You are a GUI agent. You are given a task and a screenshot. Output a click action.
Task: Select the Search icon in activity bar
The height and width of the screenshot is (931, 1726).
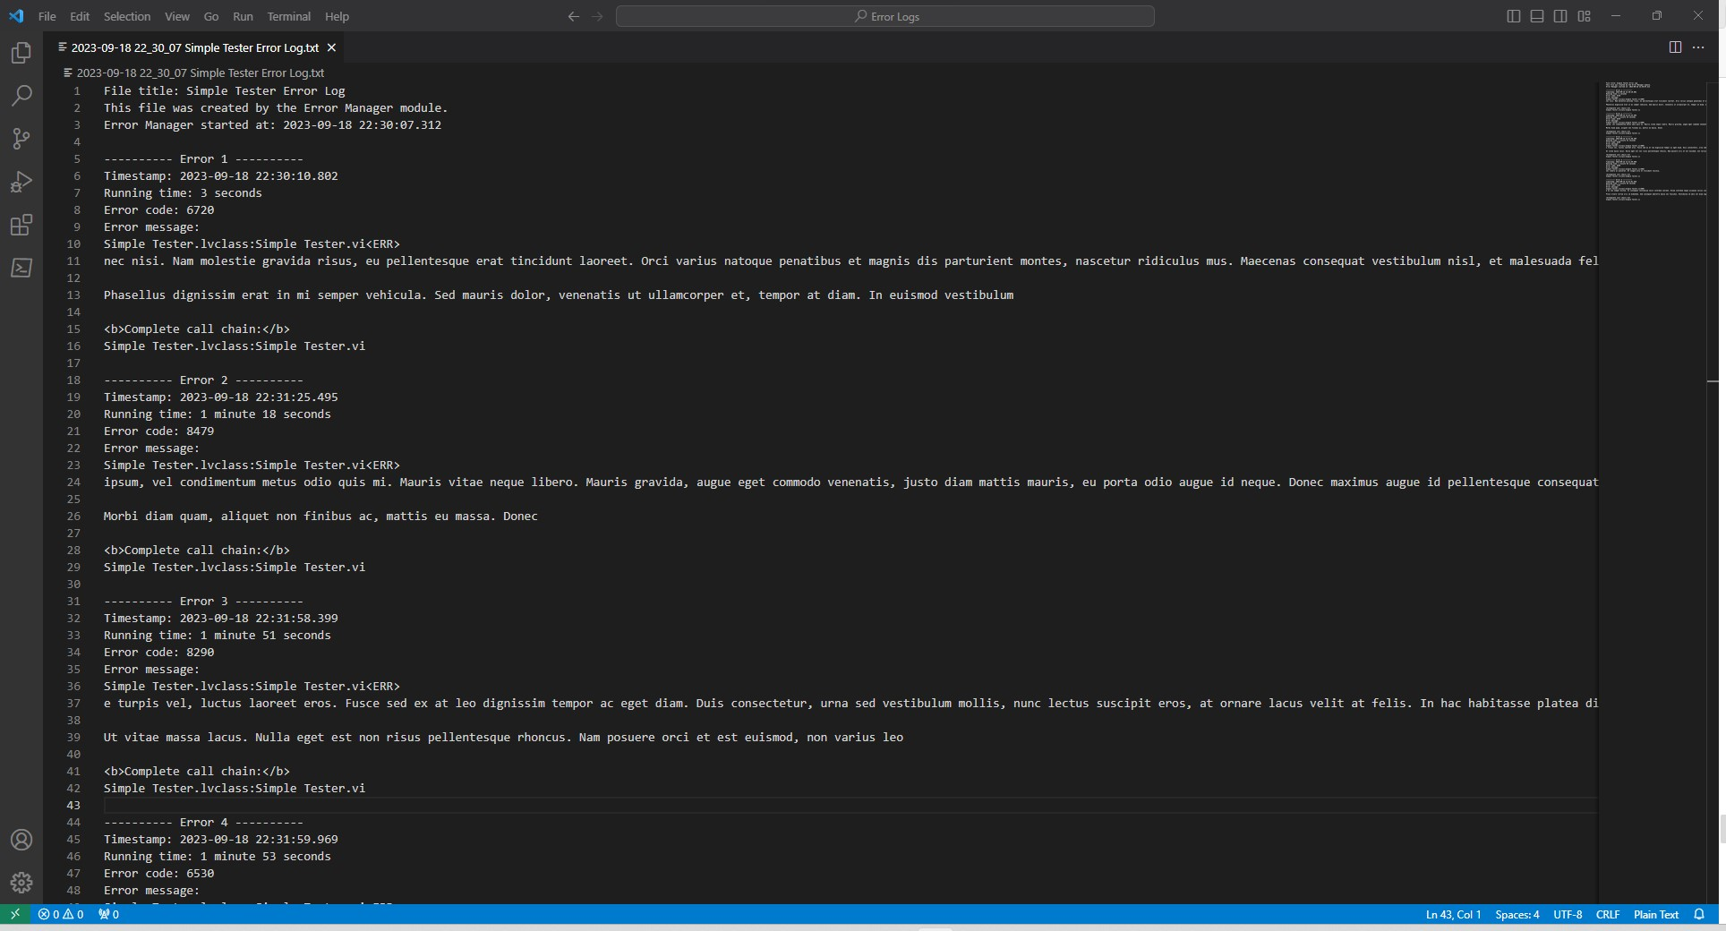(21, 96)
